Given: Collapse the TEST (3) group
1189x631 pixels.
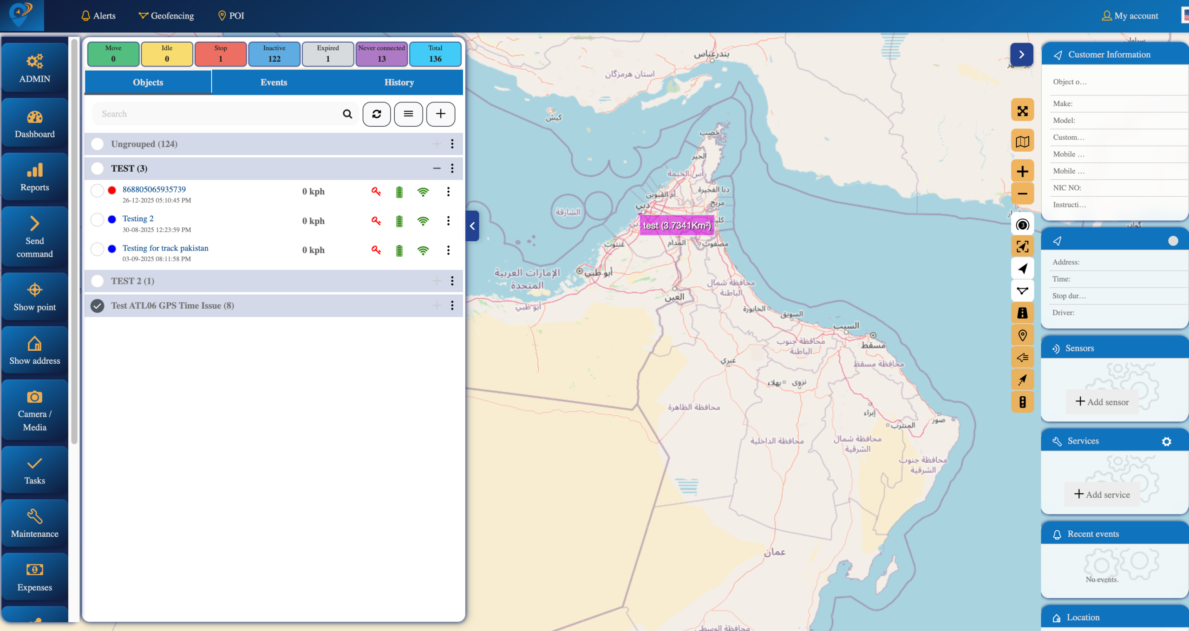Looking at the screenshot, I should tap(437, 168).
